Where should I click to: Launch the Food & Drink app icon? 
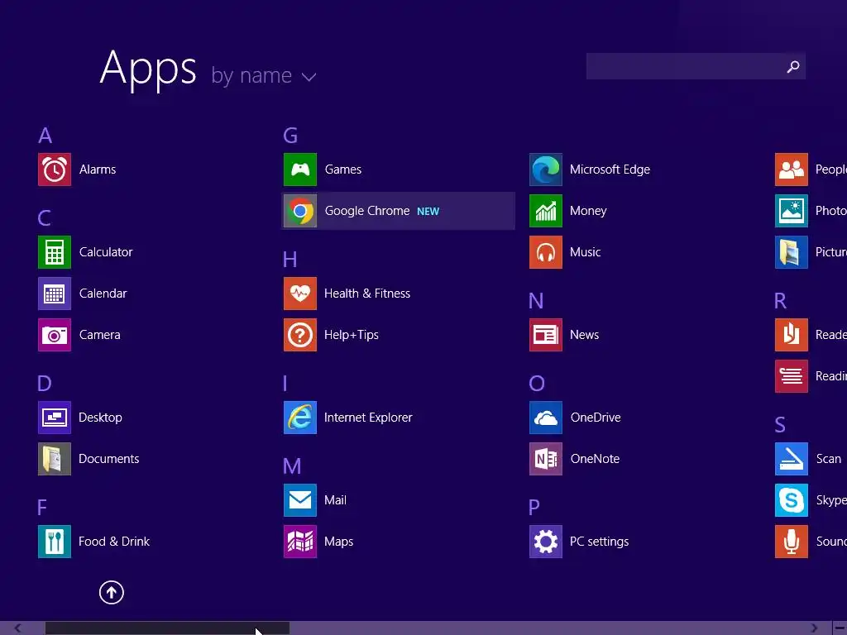[54, 542]
